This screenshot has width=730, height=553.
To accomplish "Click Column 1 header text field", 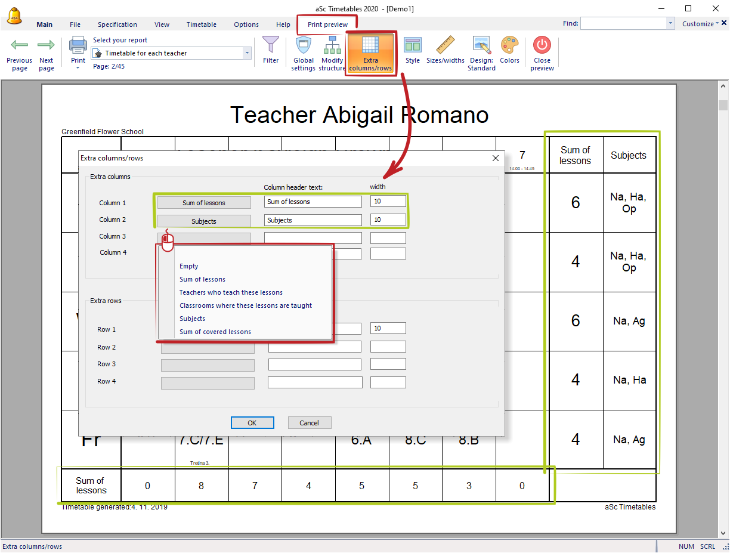I will pyautogui.click(x=313, y=202).
